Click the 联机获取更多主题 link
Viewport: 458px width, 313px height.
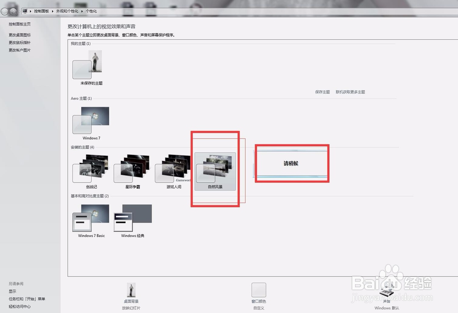point(350,92)
